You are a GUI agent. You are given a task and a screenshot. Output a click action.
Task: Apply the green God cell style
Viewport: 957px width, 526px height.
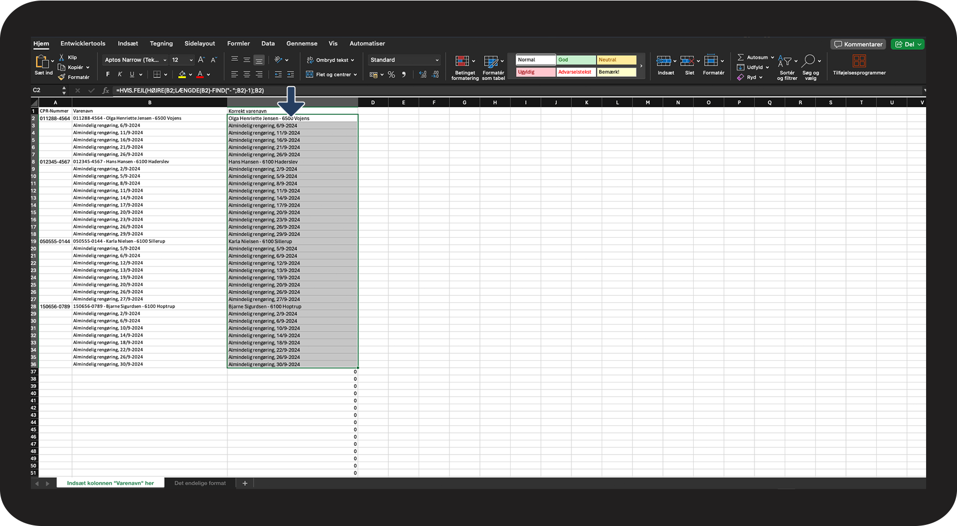(576, 60)
